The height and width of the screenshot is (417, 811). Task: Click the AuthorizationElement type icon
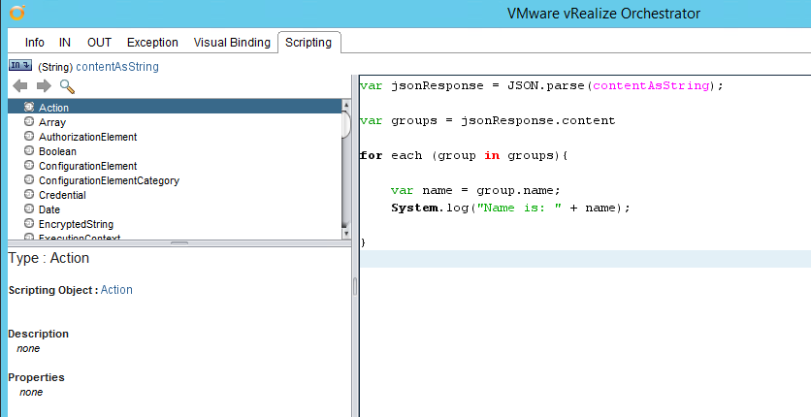click(29, 136)
